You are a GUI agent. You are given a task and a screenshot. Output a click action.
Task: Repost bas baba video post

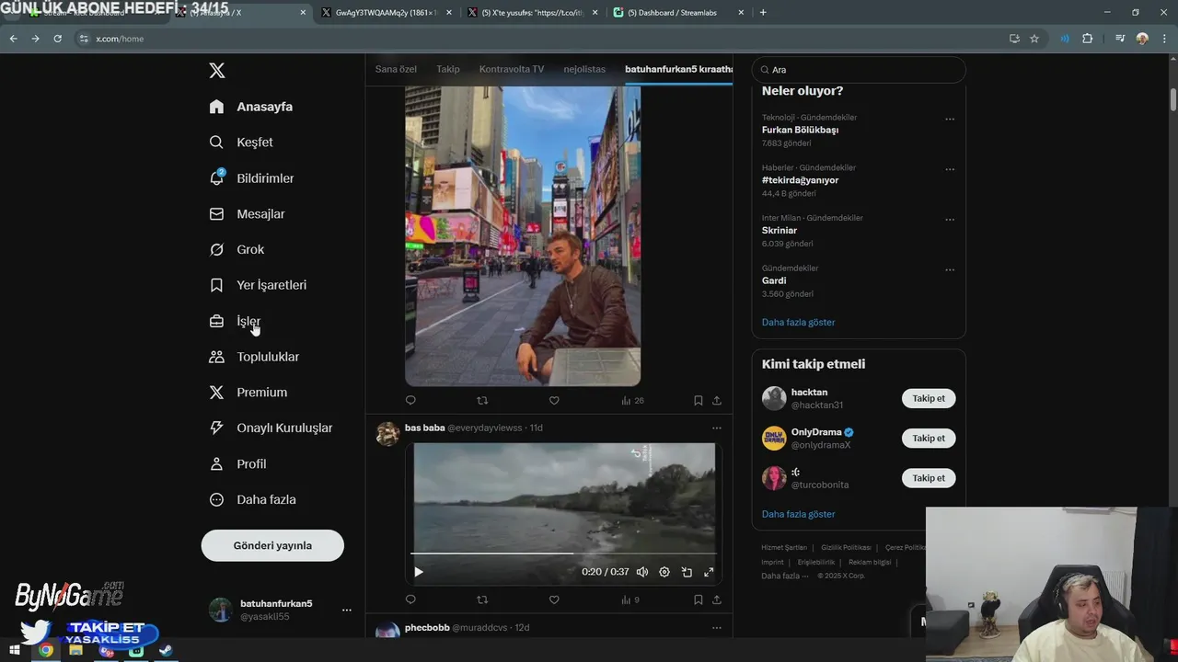(482, 599)
